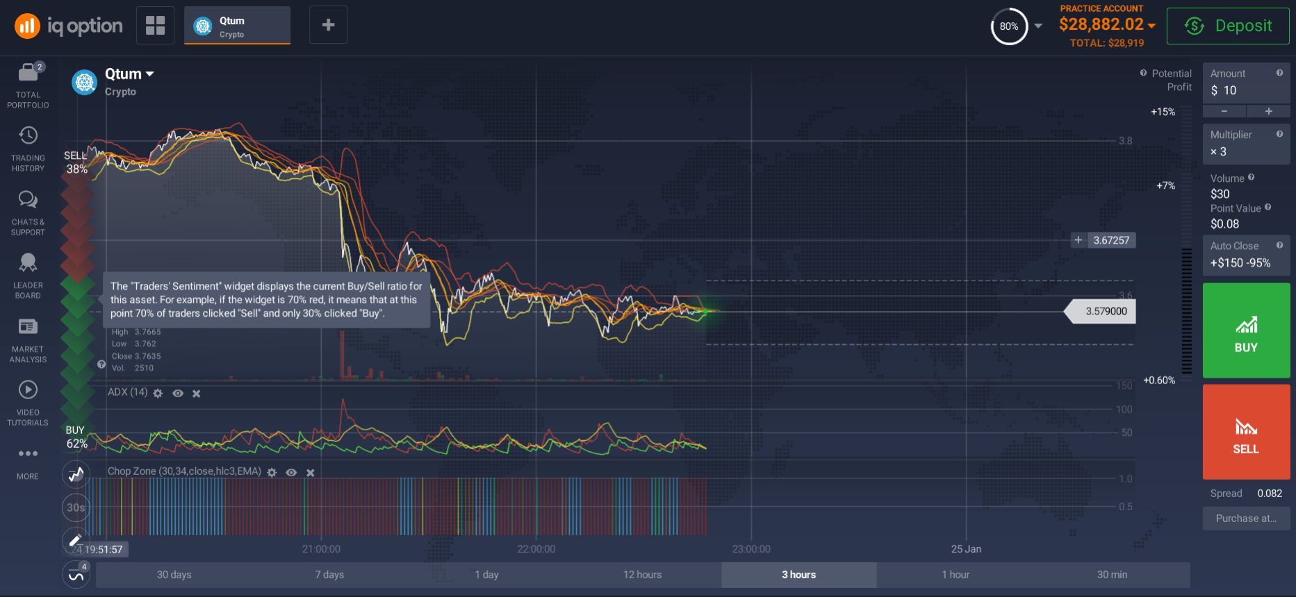Open the Multiplier × 3 selector
Viewport: 1296px width, 597px height.
point(1246,144)
